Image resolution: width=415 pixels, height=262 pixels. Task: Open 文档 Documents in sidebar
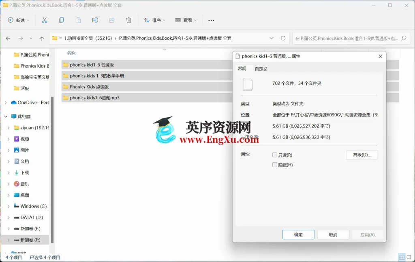coord(21,161)
